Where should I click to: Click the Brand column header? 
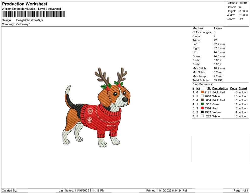[243, 88]
